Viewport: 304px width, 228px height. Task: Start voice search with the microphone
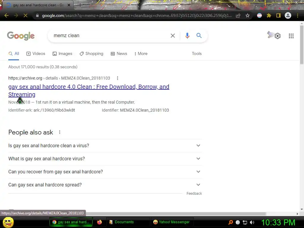pyautogui.click(x=187, y=36)
